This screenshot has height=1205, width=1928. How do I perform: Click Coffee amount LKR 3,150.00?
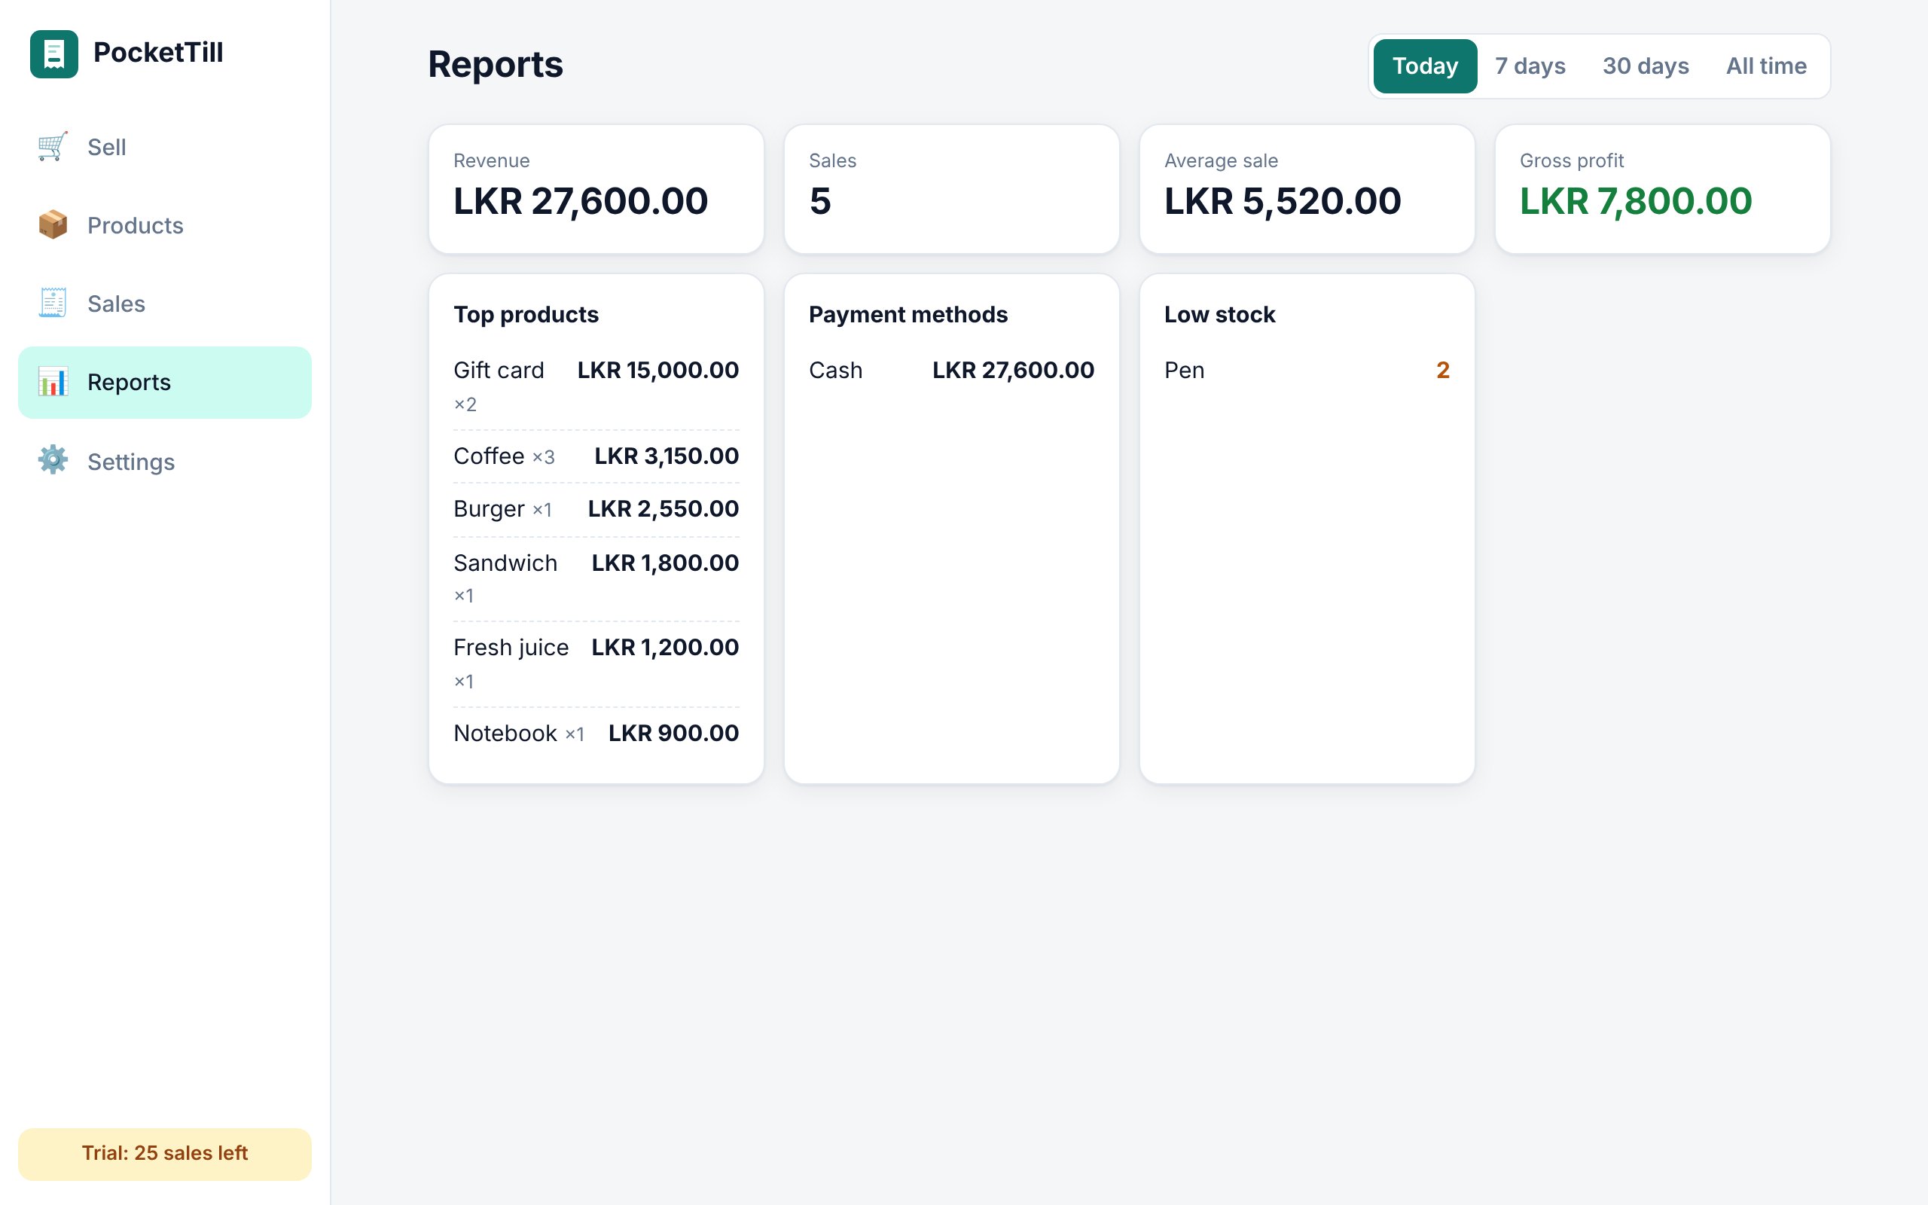667,456
